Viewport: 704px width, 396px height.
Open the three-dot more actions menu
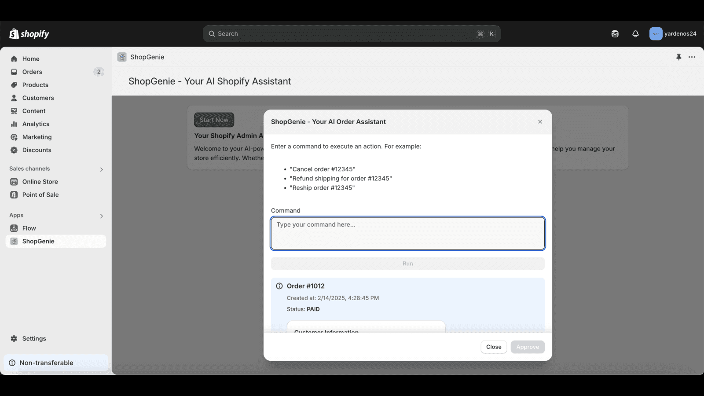(692, 57)
